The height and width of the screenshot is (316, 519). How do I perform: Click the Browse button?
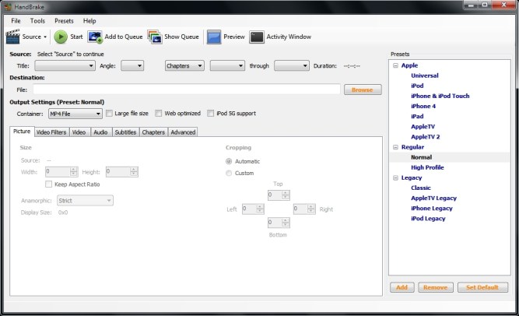(363, 90)
